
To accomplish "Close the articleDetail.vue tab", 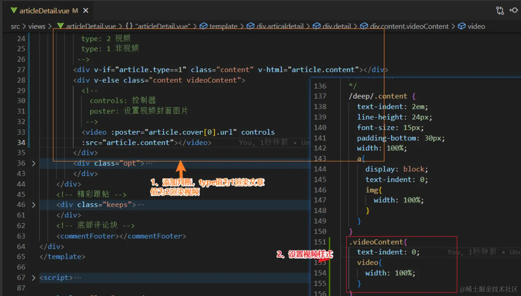I will coord(86,11).
